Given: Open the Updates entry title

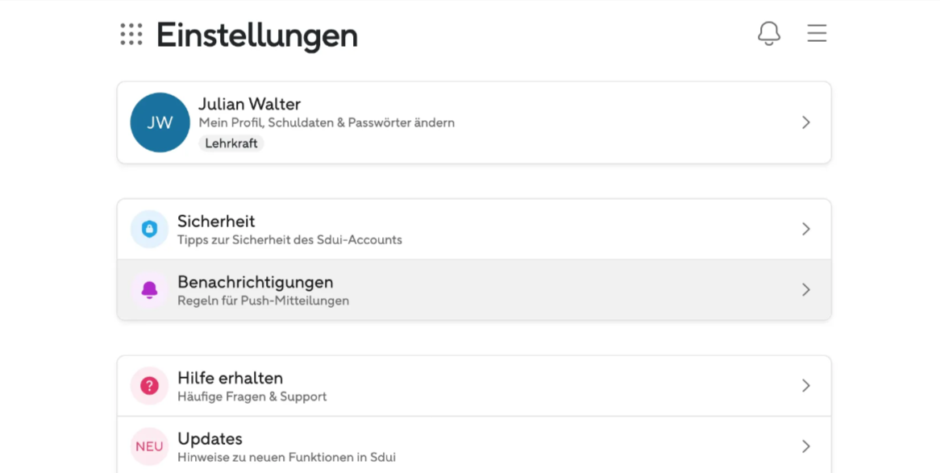Looking at the screenshot, I should (x=210, y=439).
